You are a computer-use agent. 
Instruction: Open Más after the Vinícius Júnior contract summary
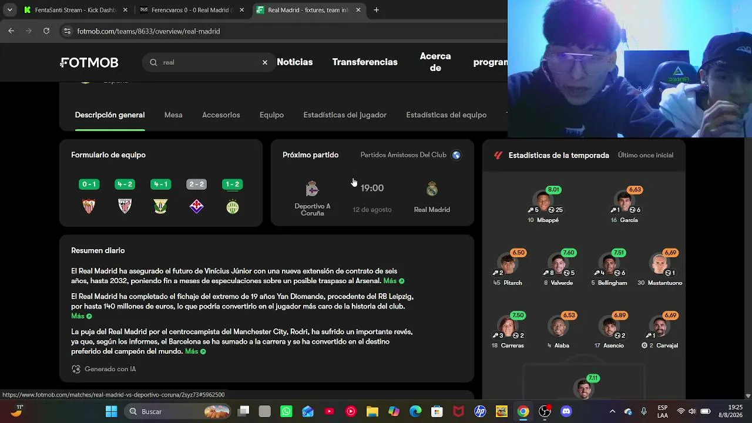pos(394,281)
